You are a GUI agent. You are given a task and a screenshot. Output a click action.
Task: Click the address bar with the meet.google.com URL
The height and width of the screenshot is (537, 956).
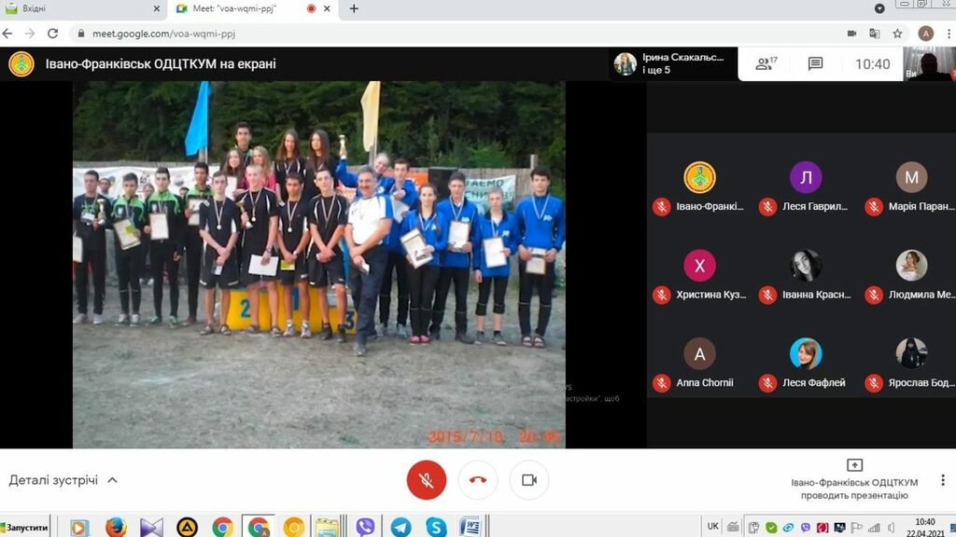tap(373, 34)
